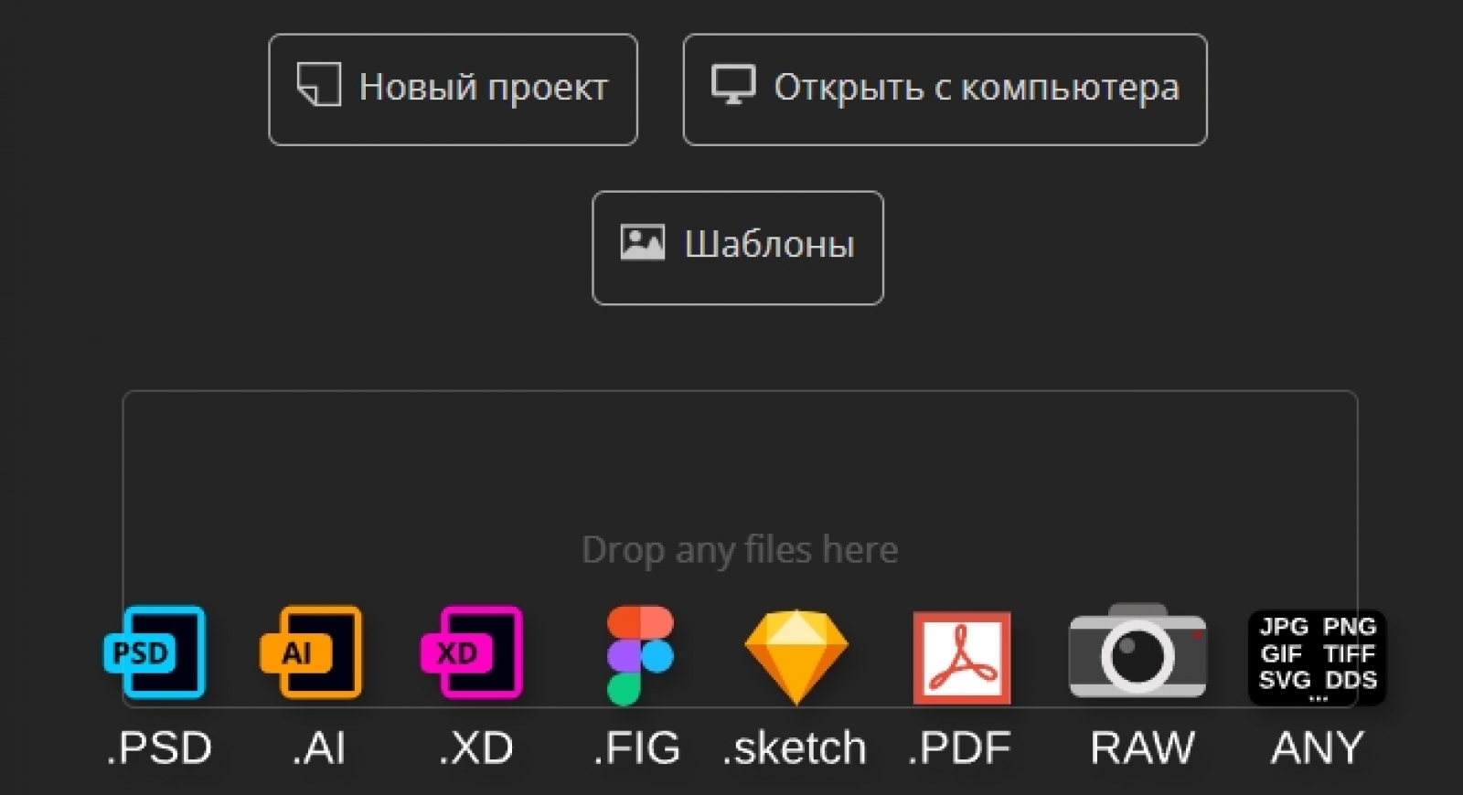Click the orange AI Illustrator icon
This screenshot has width=1463, height=795.
pos(312,652)
